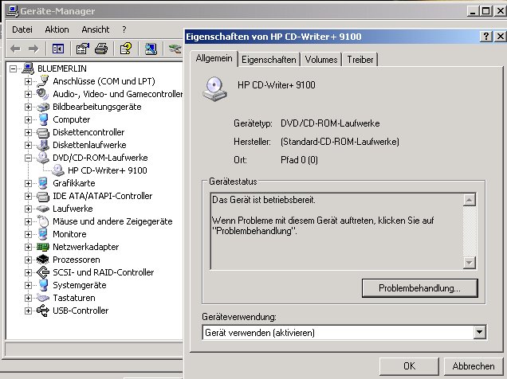Open the ? help menu
This screenshot has width=507, height=379.
pos(124,29)
